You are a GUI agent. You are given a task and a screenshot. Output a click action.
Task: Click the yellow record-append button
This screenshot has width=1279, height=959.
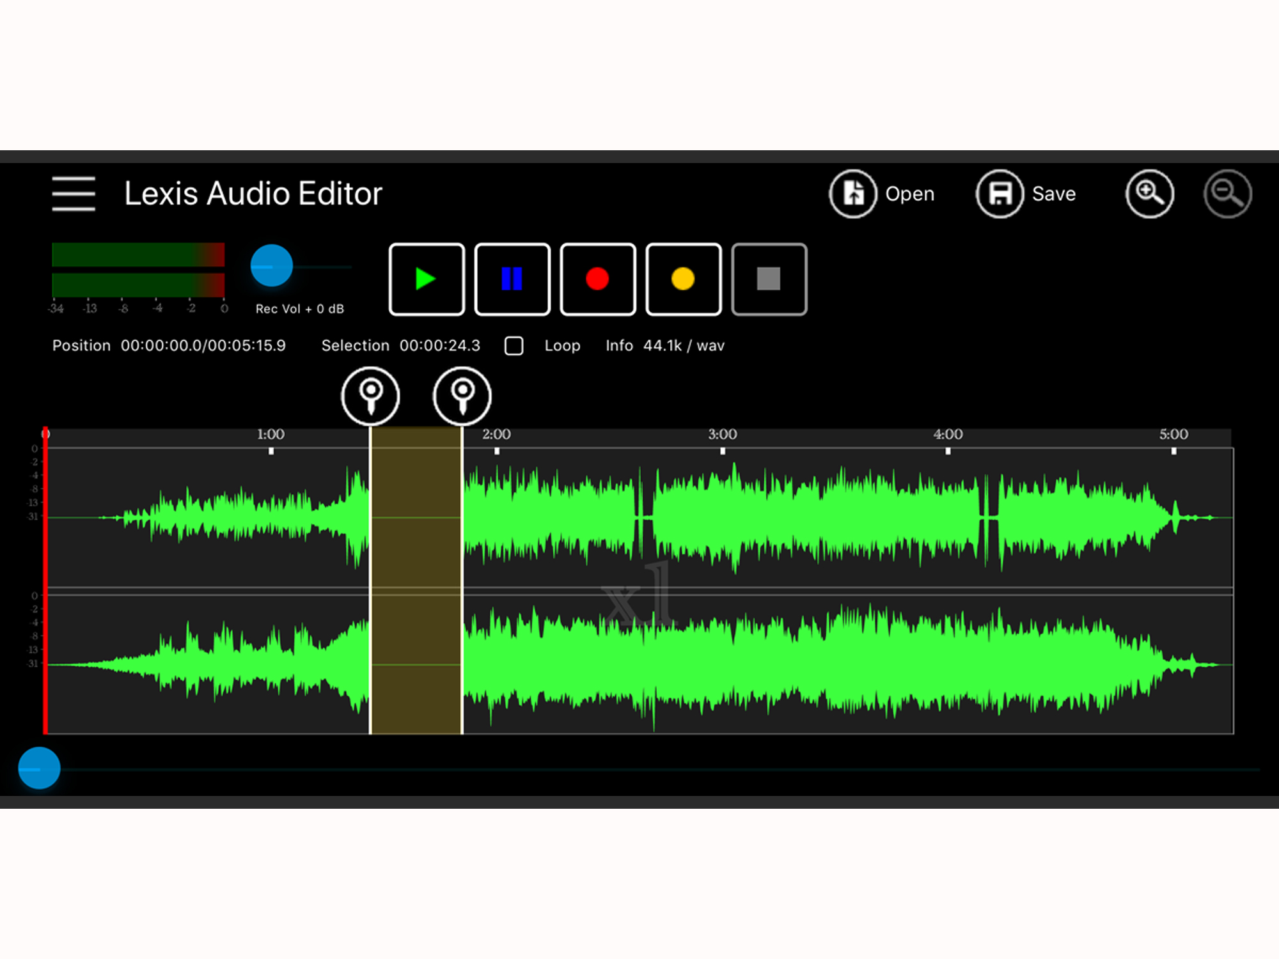point(682,279)
